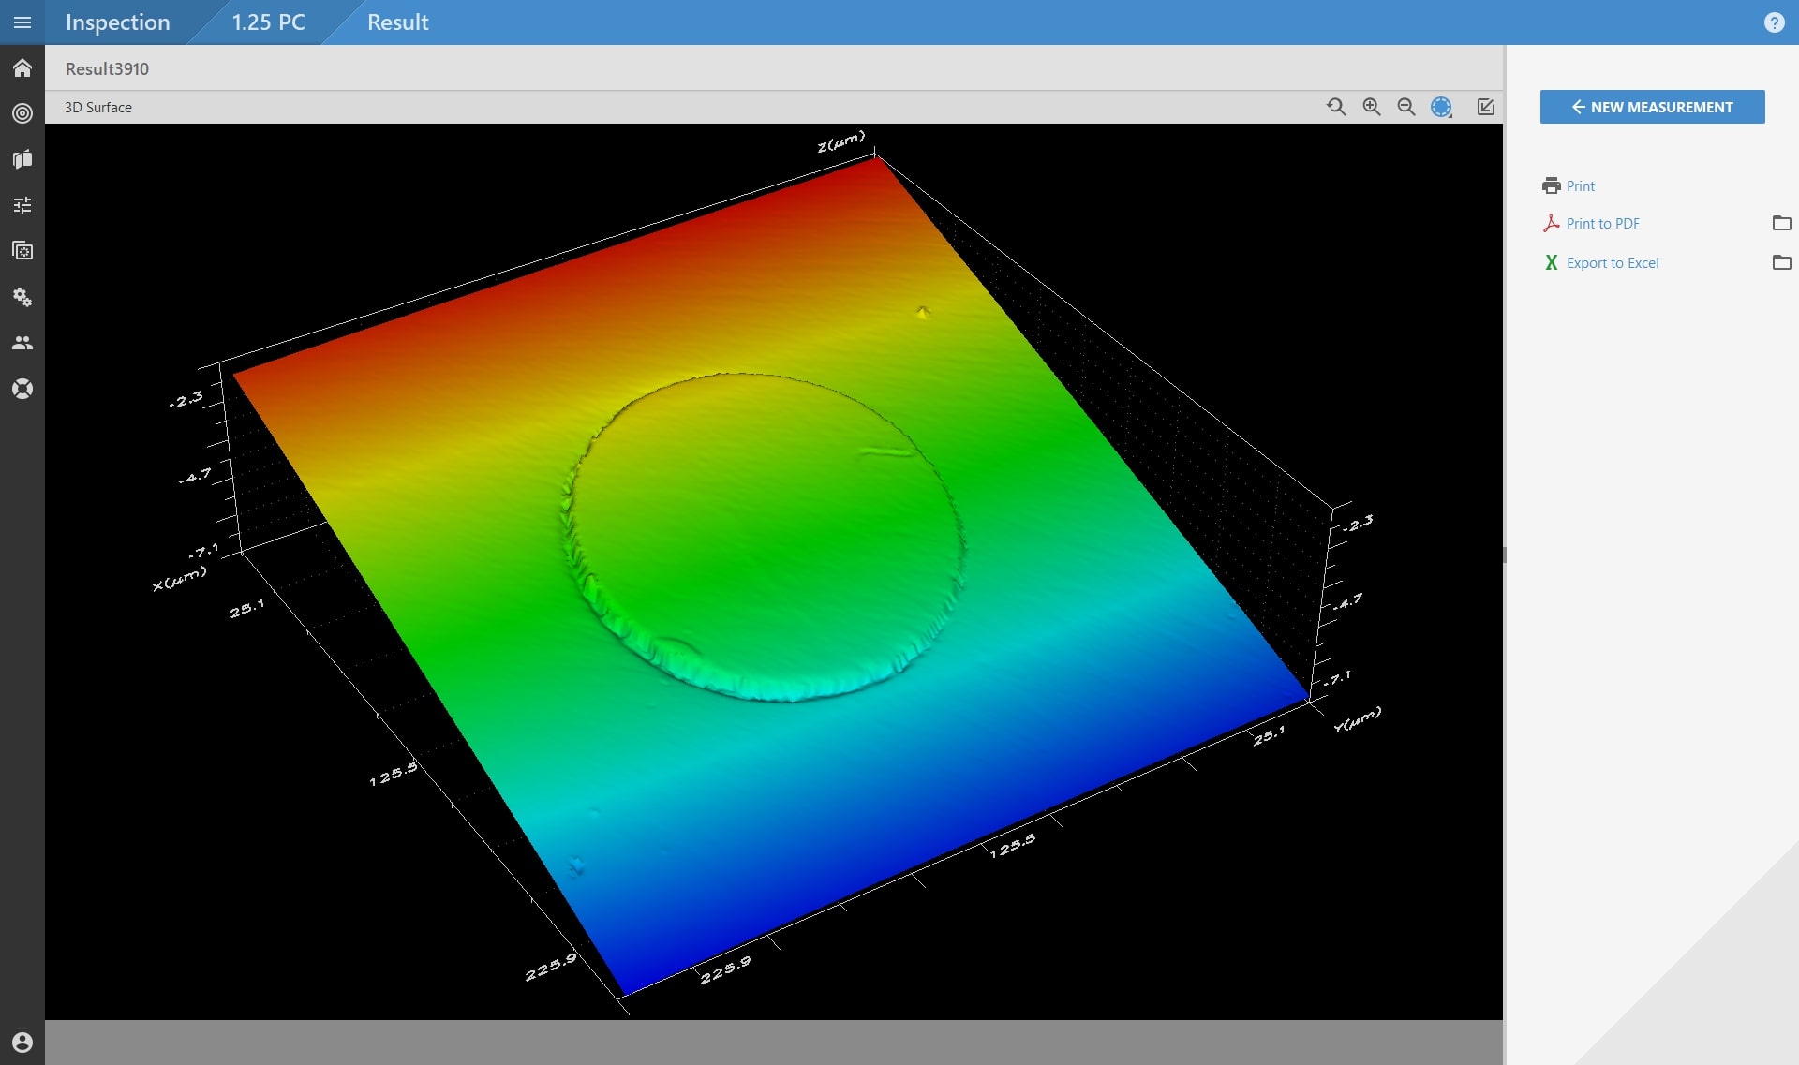
Task: Open the recipe gallery sidebar icon
Action: (22, 250)
